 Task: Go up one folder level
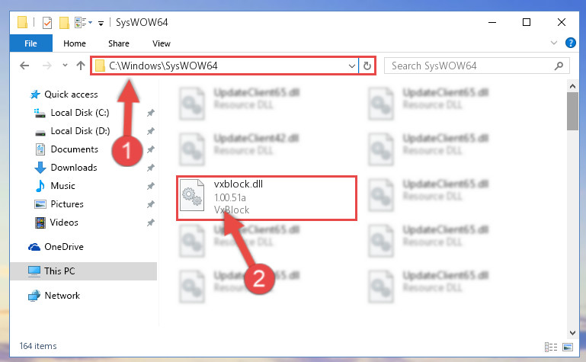81,66
